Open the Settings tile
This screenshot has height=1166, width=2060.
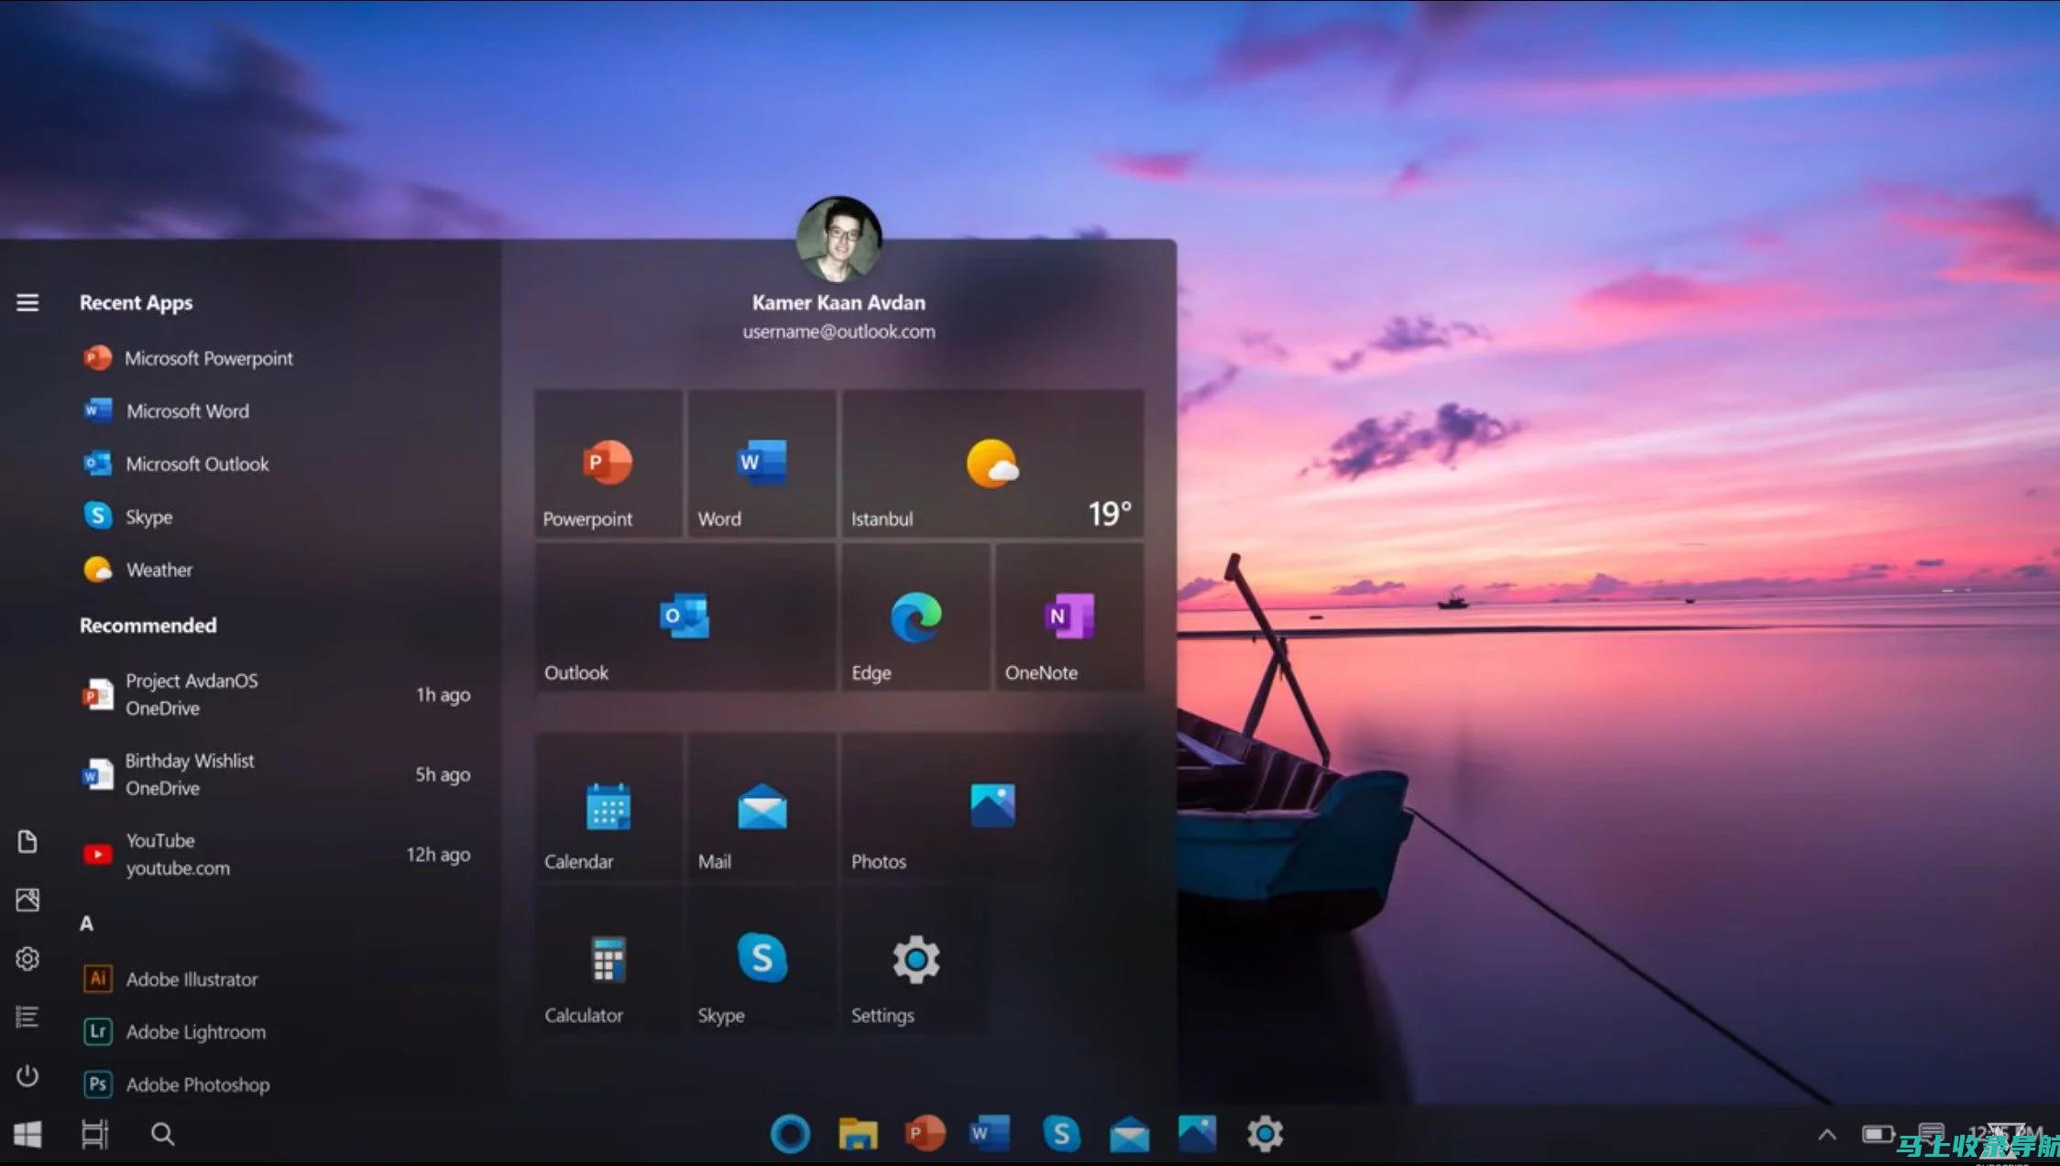pyautogui.click(x=915, y=961)
